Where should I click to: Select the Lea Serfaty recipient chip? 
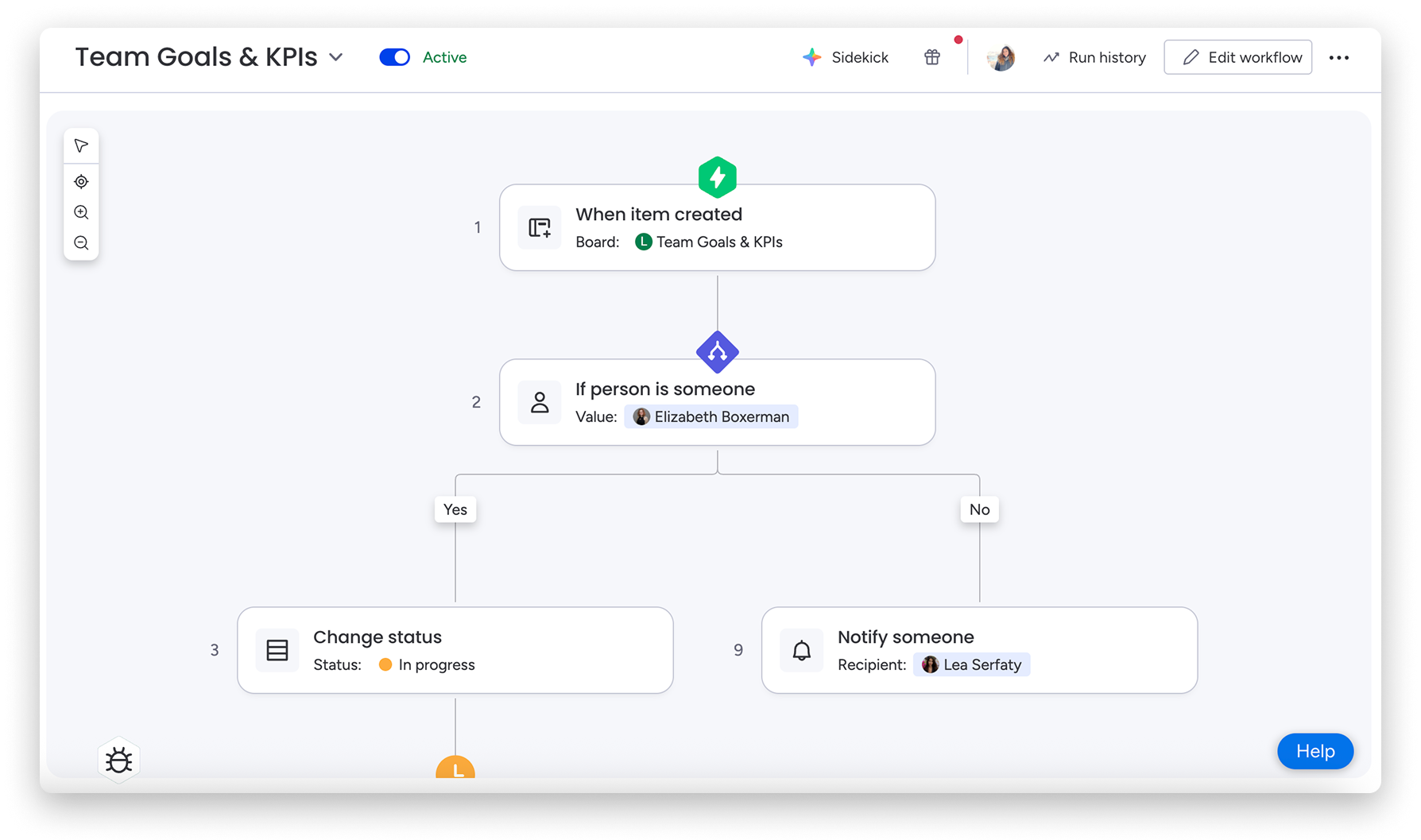click(x=971, y=664)
